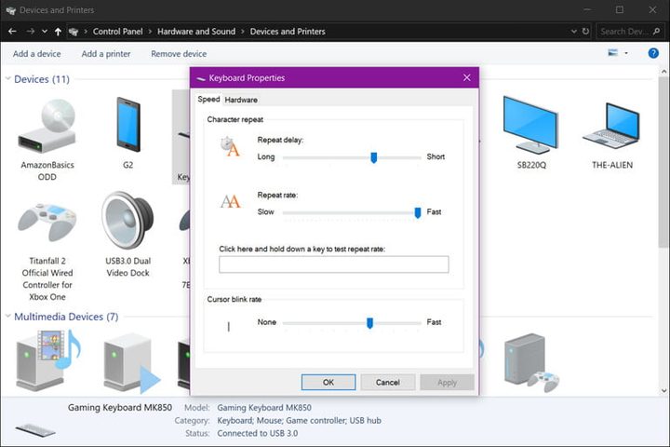Screen dimensions: 670x447
Task: Click the repeat rate test text field
Action: click(x=333, y=264)
